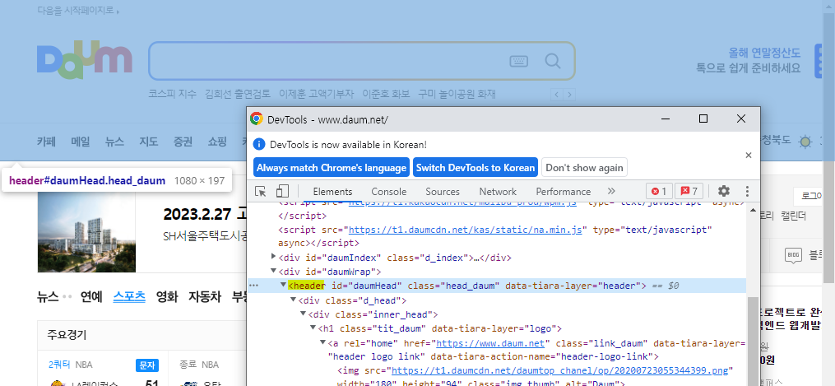Click the DevTools elements panel scrollbar
Viewport: 835px width, 386px height.
[753, 341]
